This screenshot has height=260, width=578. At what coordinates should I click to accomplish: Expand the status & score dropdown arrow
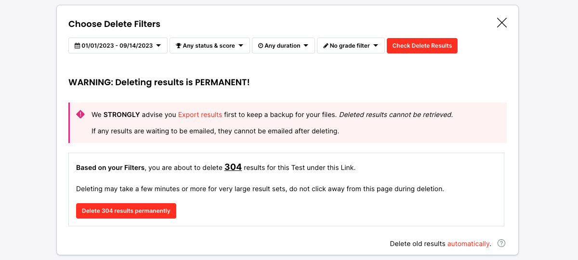point(241,46)
